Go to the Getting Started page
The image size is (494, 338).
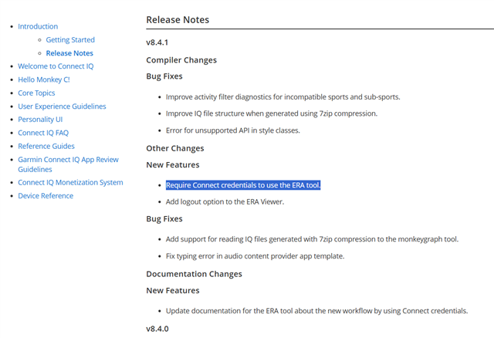(70, 40)
